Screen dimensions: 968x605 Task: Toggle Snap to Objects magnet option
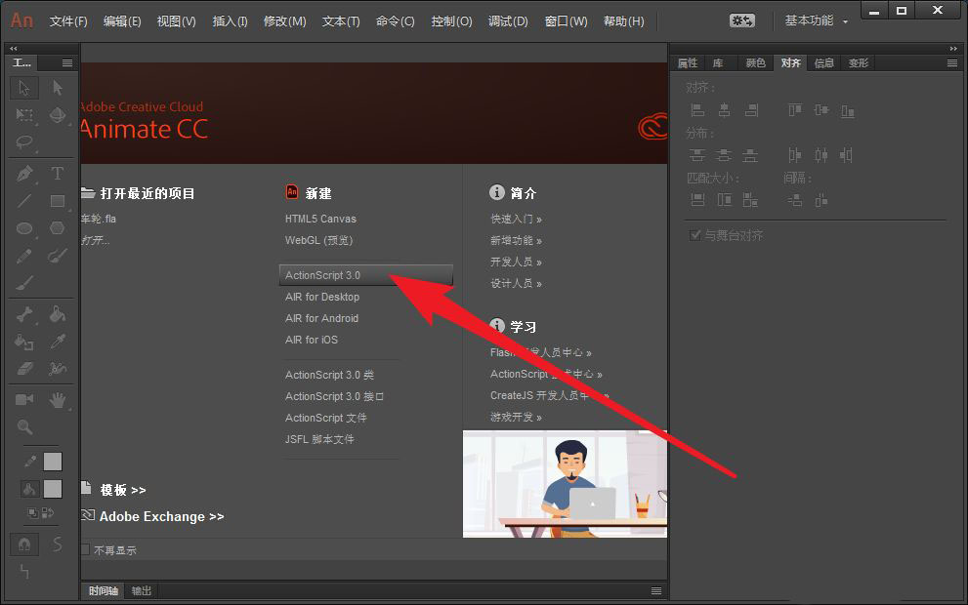(24, 544)
